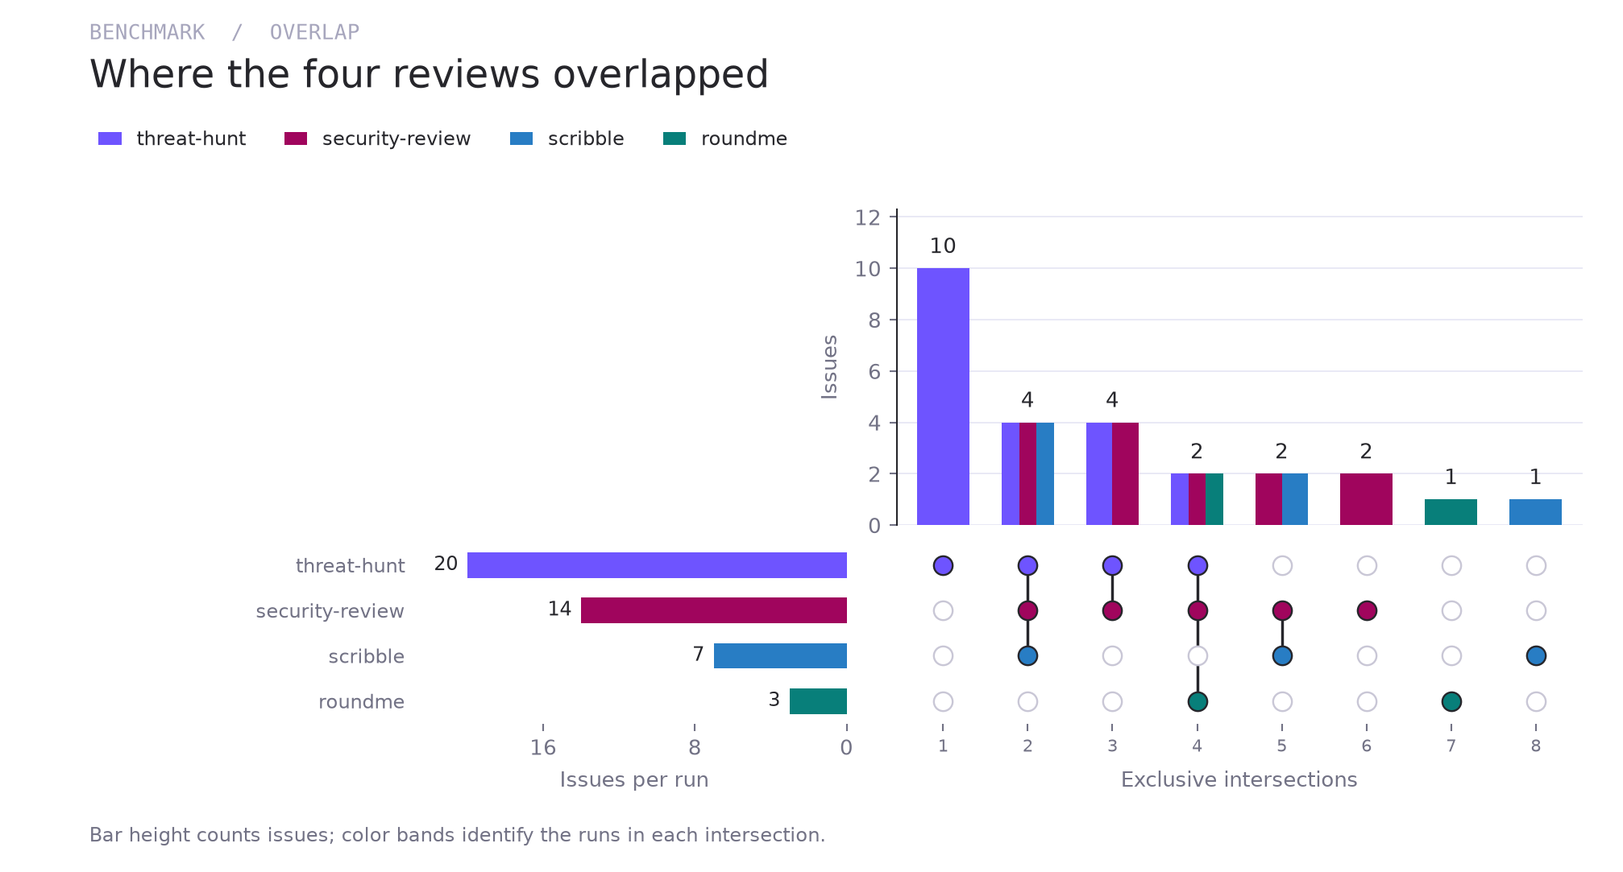Click the filled threat-hunt dot in column 3
This screenshot has height=872, width=1623.
(1112, 565)
